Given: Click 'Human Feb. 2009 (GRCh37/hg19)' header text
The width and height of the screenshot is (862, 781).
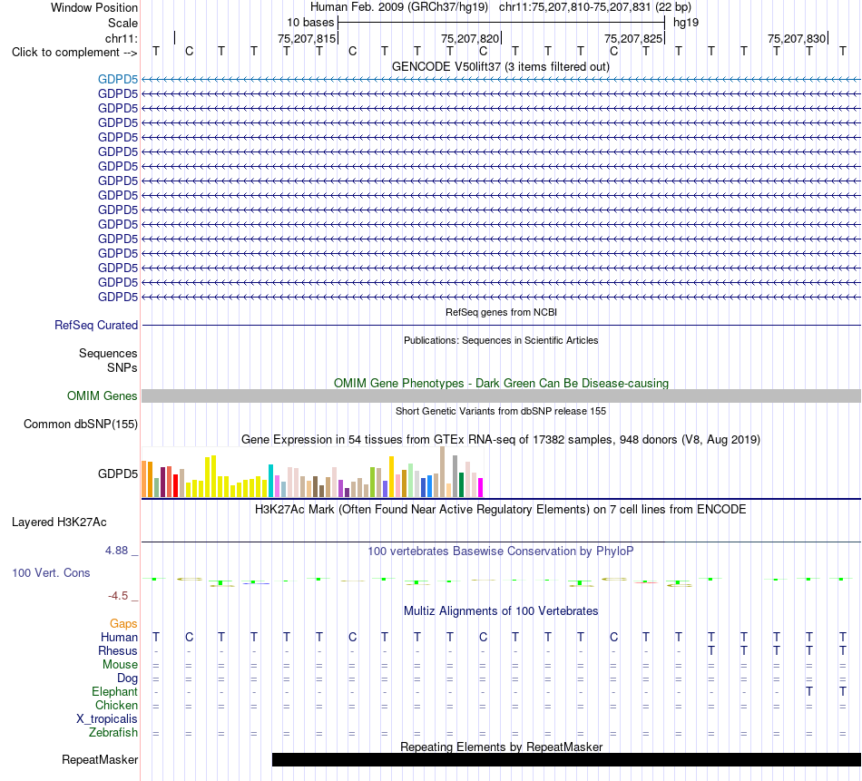Looking at the screenshot, I should [399, 7].
